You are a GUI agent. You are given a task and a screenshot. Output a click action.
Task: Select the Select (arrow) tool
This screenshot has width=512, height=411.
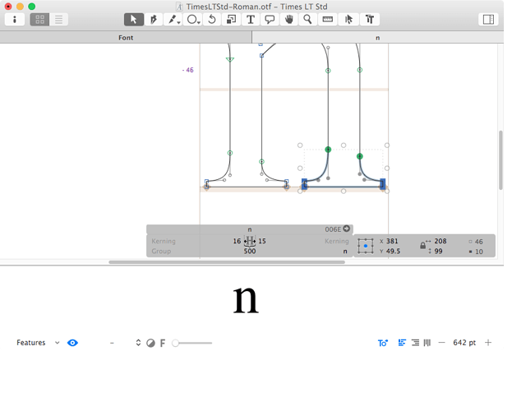coord(134,19)
